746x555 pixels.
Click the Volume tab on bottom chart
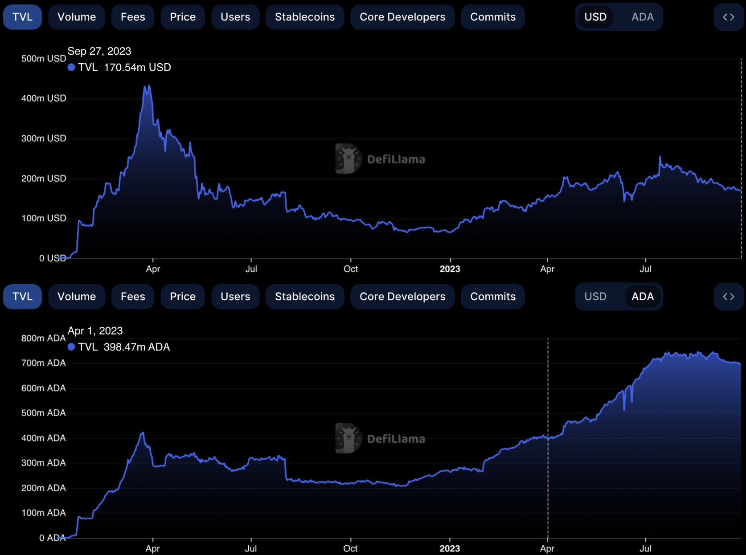(76, 297)
